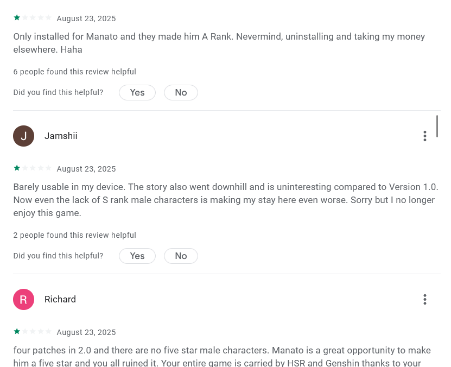Click the "6 people found this review helpful" text

(x=75, y=72)
